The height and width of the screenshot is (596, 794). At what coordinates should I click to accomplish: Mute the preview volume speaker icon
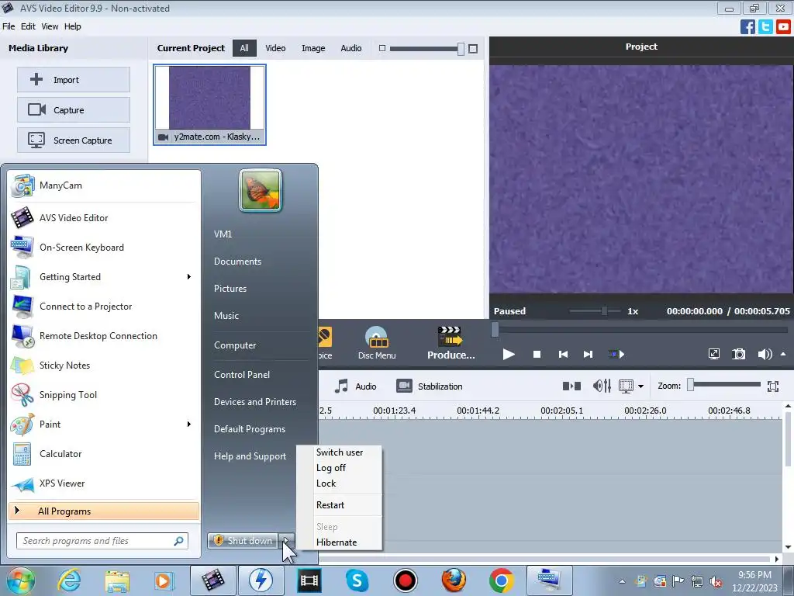tap(765, 354)
